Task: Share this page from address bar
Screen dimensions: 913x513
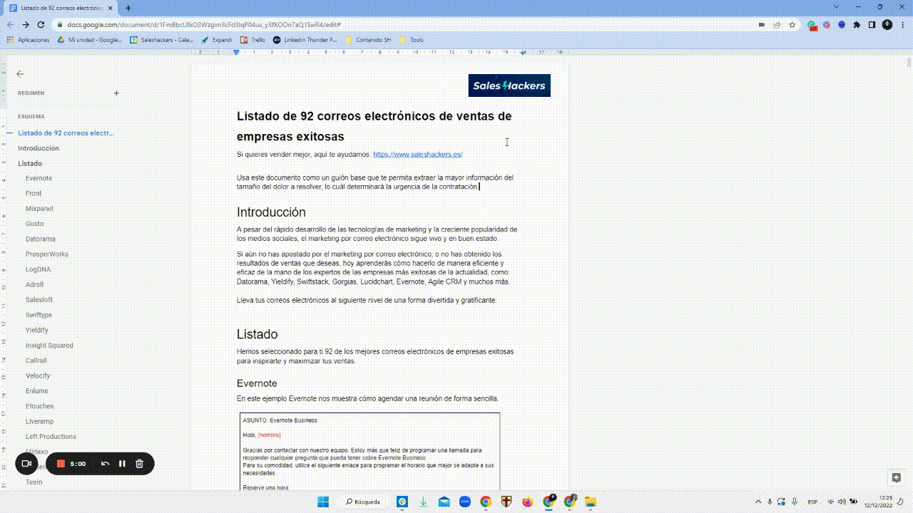Action: pyautogui.click(x=777, y=24)
